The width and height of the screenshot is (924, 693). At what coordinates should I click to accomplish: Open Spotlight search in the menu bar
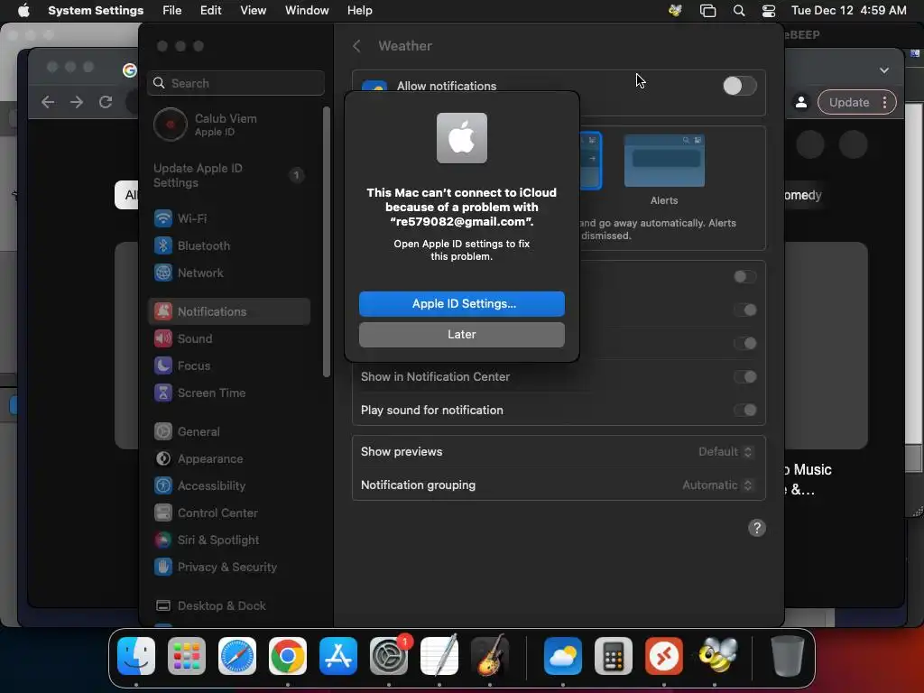click(x=738, y=11)
